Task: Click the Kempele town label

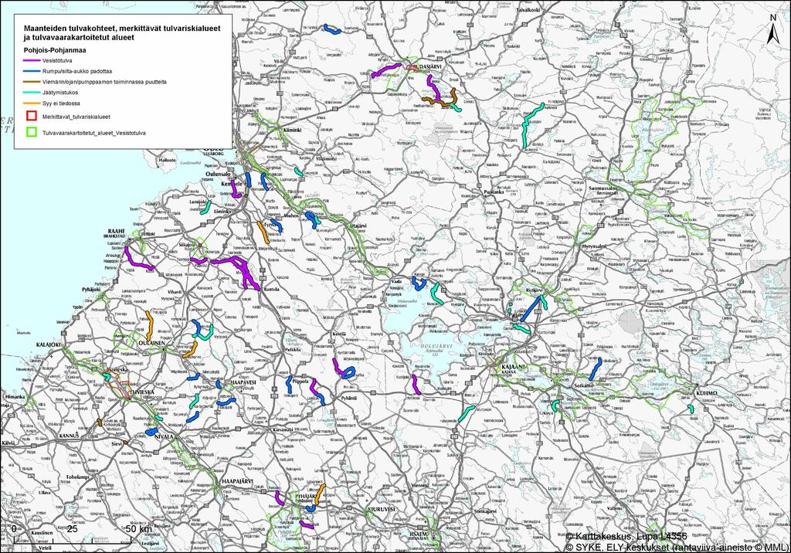Action: (x=232, y=184)
